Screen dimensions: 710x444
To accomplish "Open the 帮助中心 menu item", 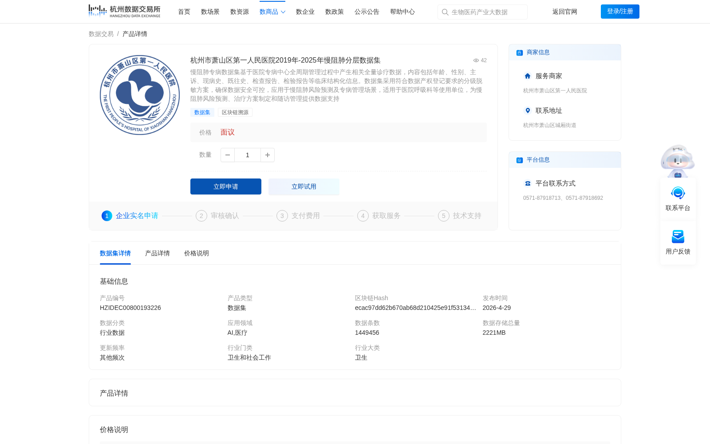I will pos(402,12).
